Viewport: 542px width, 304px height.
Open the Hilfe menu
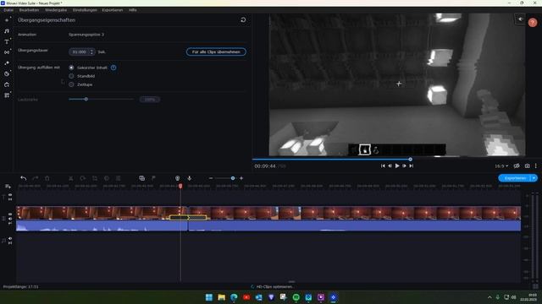pyautogui.click(x=133, y=10)
